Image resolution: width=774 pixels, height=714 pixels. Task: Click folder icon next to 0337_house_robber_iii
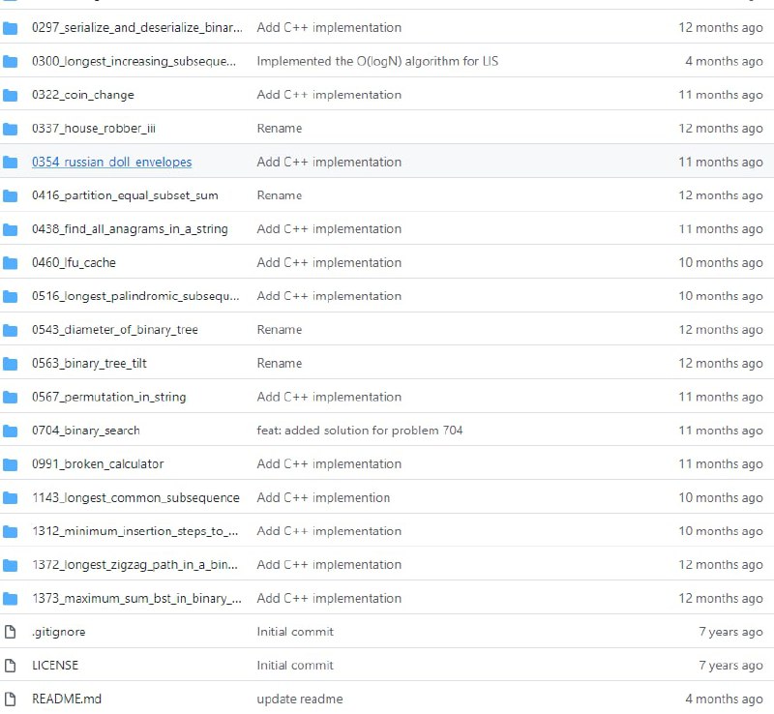tap(11, 129)
